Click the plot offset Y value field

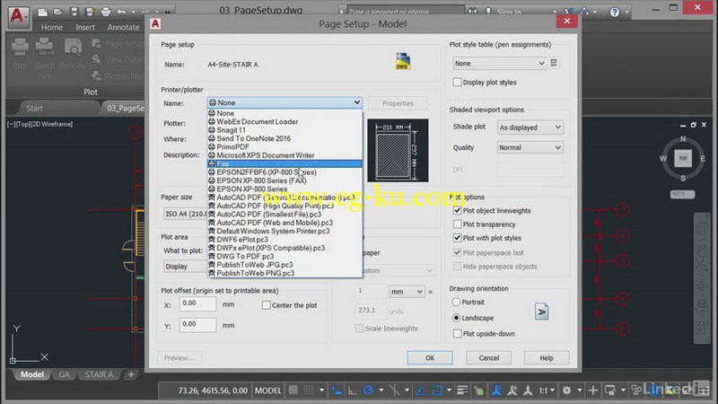pos(197,325)
